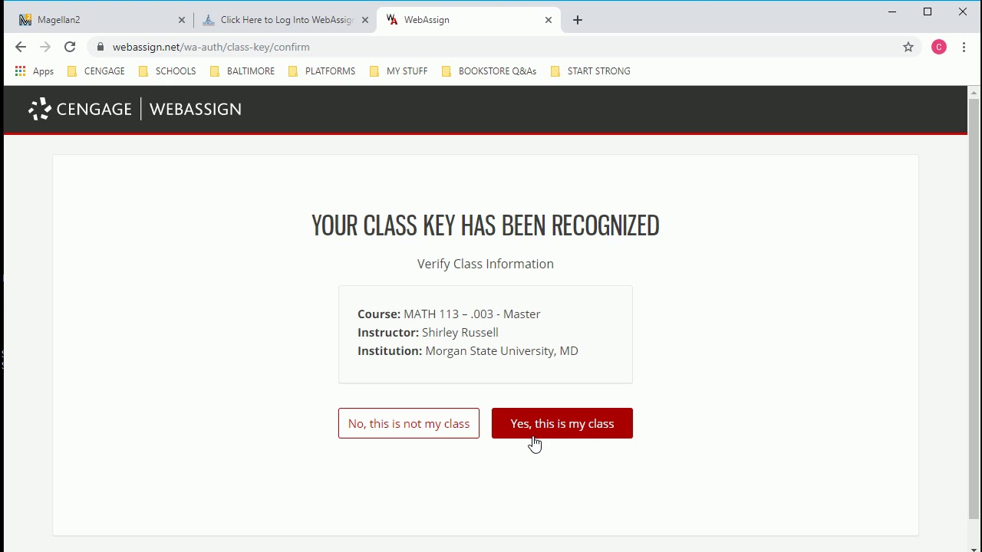Click the Verify Class Information text

[486, 264]
